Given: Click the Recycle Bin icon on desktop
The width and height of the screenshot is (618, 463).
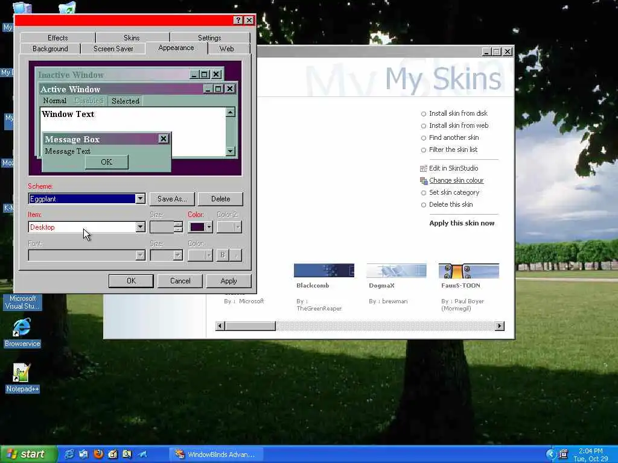Looking at the screenshot, I should coord(68,7).
